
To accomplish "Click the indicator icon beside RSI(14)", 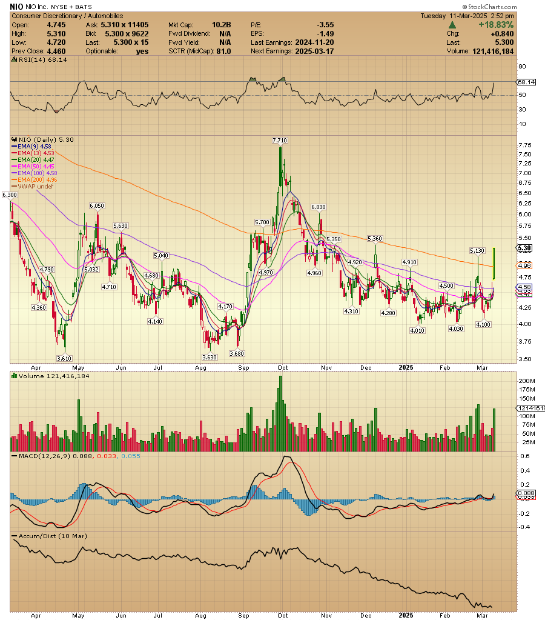I will click(14, 60).
